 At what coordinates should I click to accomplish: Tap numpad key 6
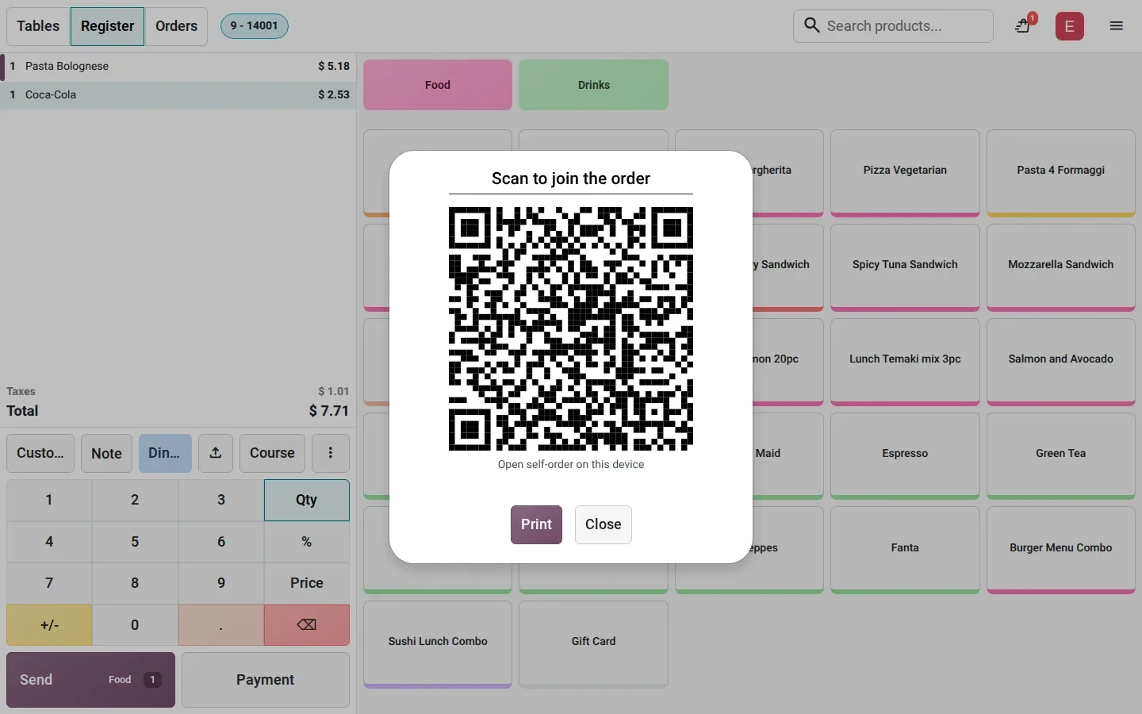tap(221, 542)
